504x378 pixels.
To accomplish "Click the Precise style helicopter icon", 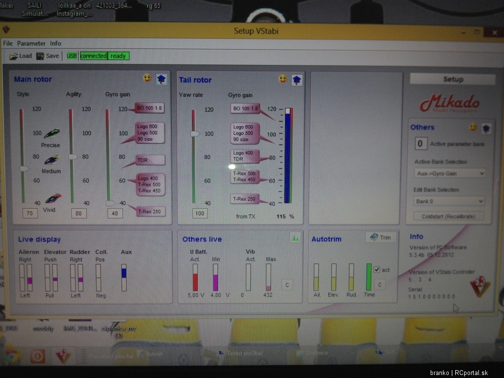I will pyautogui.click(x=52, y=133).
